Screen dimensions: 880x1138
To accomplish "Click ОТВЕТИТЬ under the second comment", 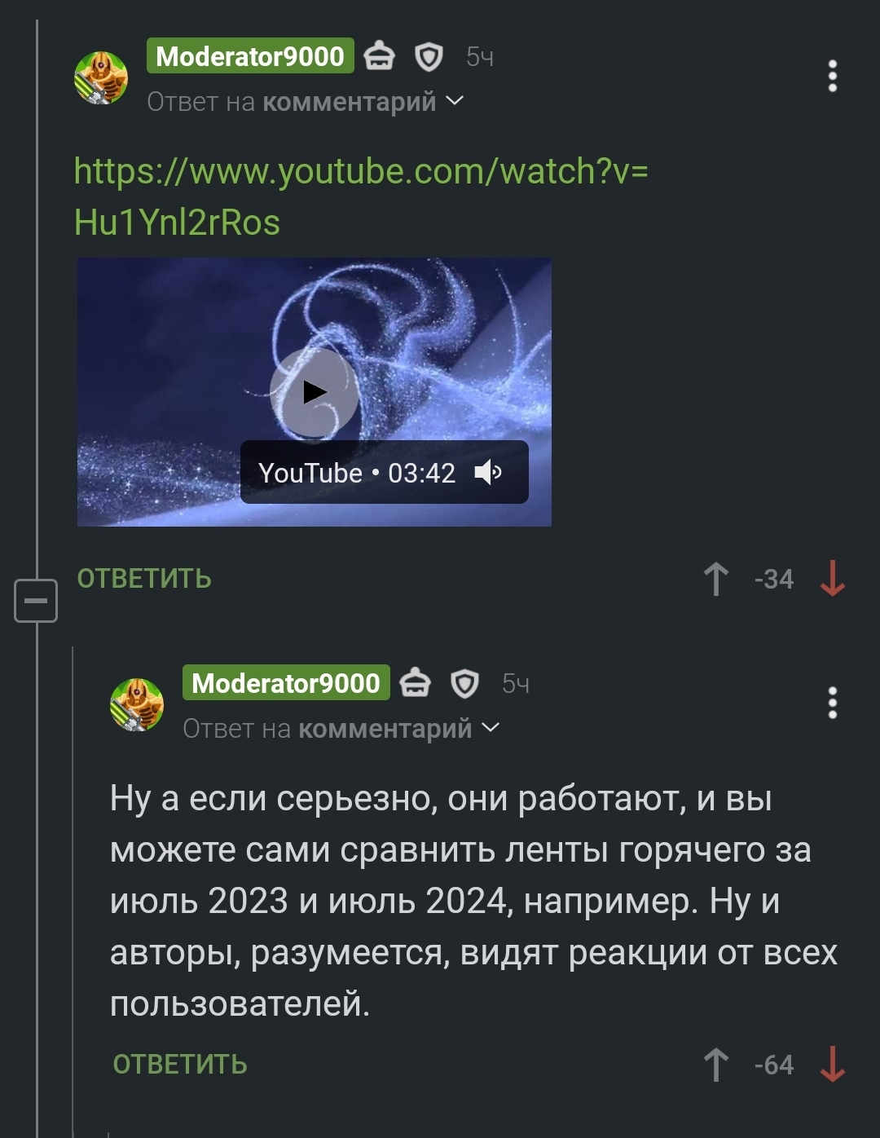I will click(x=180, y=1065).
